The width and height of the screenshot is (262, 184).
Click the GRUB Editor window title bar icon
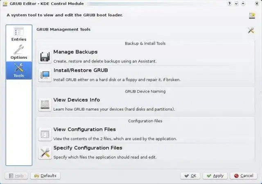click(5, 4)
